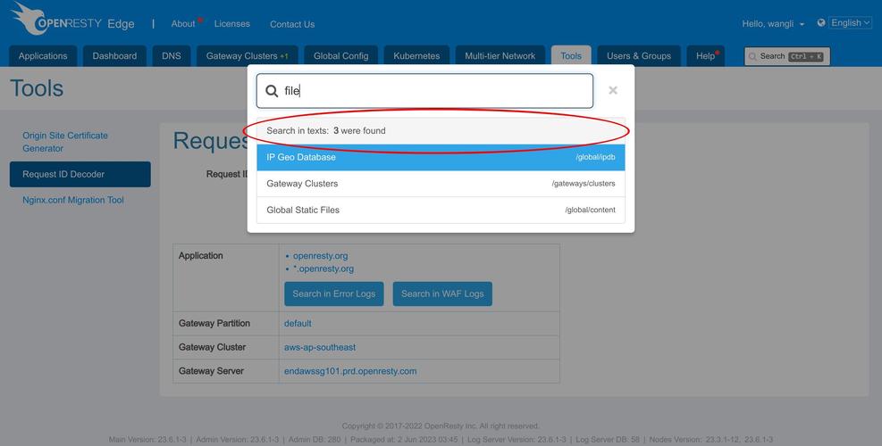Open the default gateway partition link
This screenshot has width=882, height=446.
click(x=298, y=324)
